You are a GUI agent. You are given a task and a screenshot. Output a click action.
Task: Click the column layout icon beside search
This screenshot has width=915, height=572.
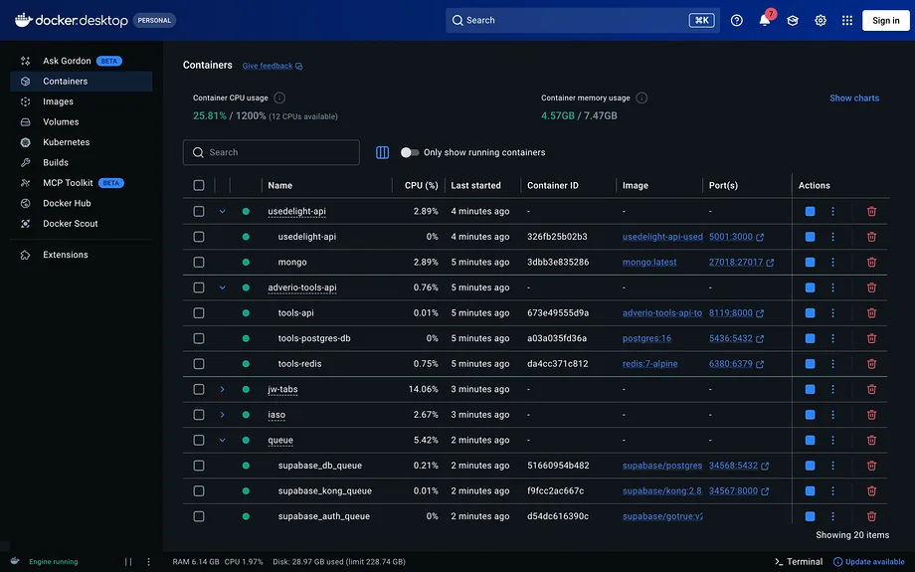pos(382,152)
